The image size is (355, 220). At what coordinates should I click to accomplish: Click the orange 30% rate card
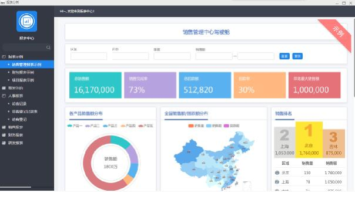pyautogui.click(x=260, y=85)
